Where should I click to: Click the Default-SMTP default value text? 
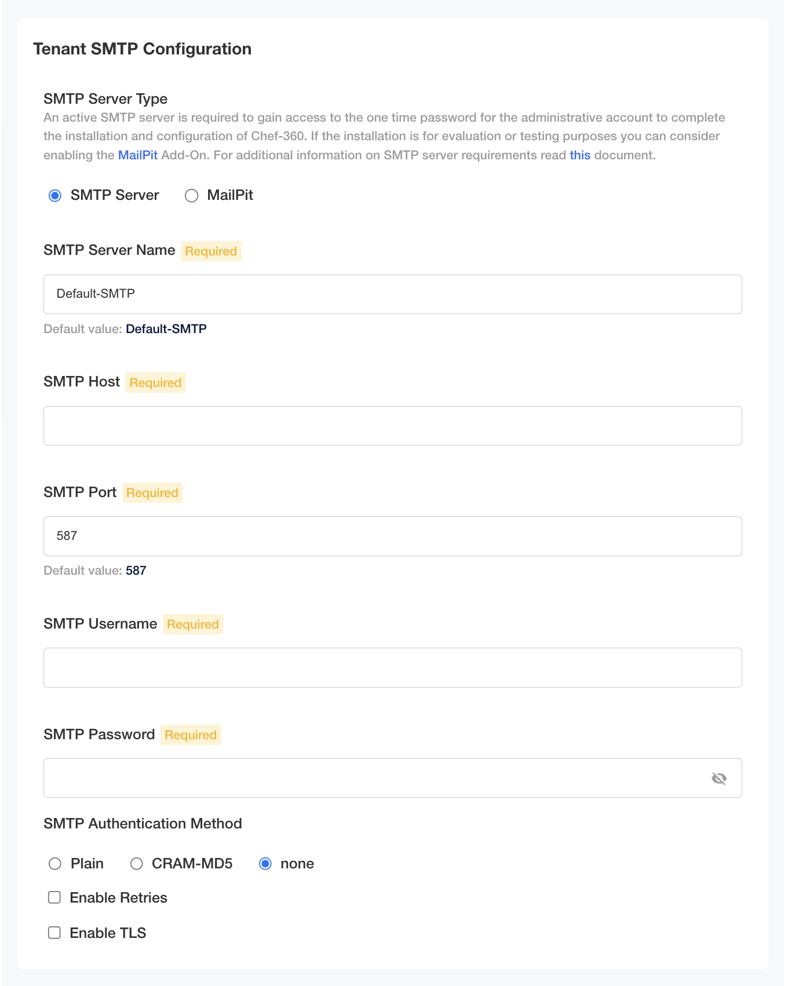166,328
